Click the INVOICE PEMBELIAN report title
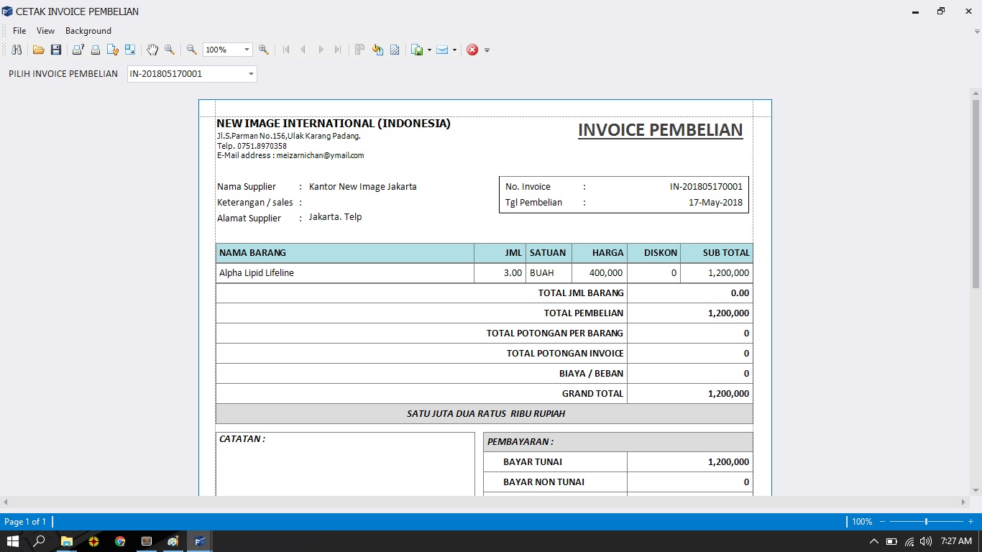982x552 pixels. (660, 130)
